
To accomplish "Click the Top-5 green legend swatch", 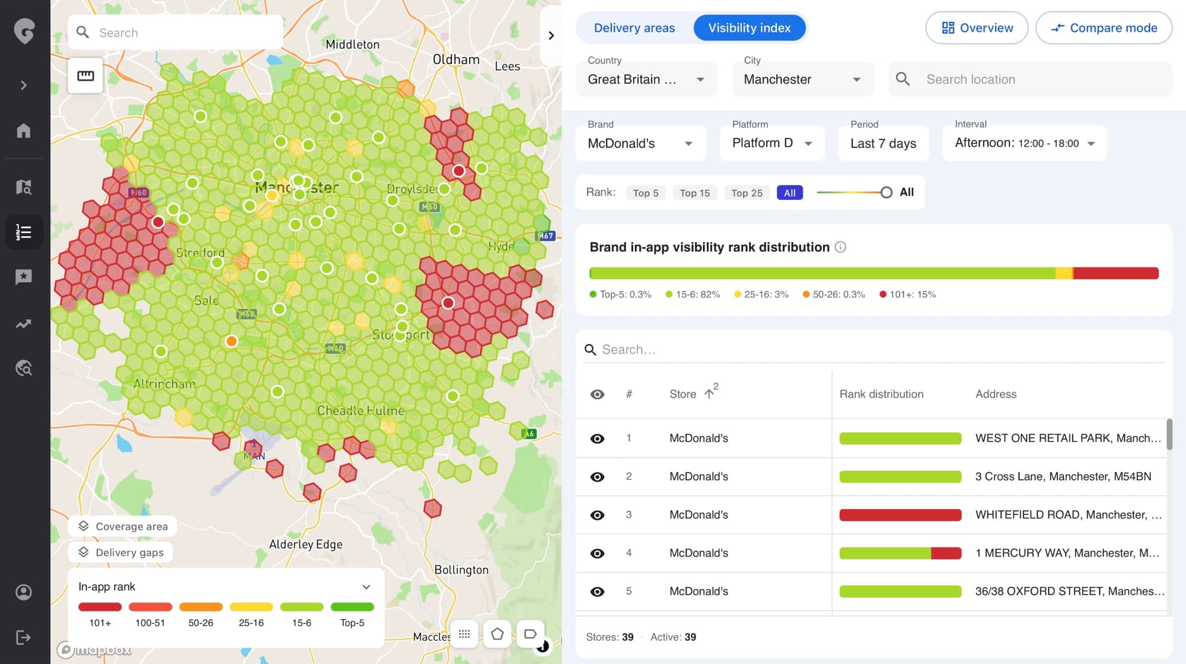I will [x=352, y=606].
